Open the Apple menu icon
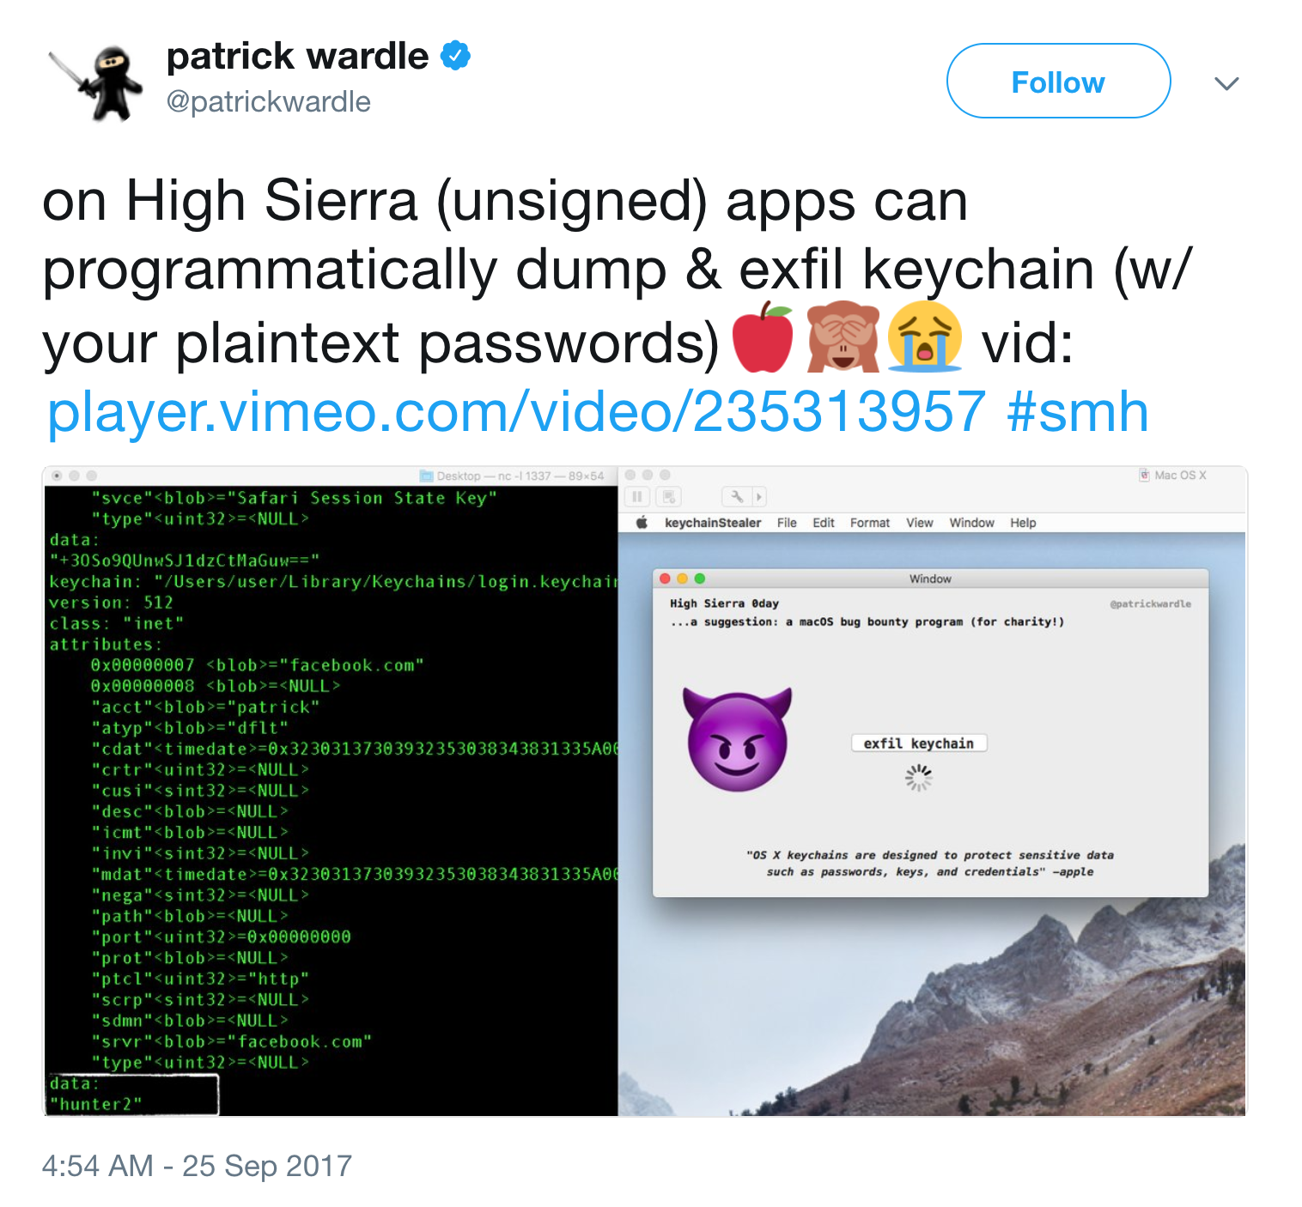1302x1207 pixels. 642,522
